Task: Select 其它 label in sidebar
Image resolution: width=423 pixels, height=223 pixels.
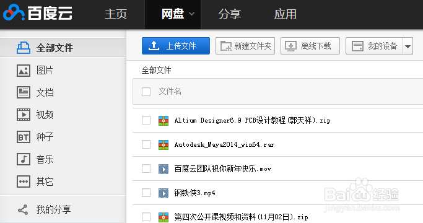Action: 45,181
